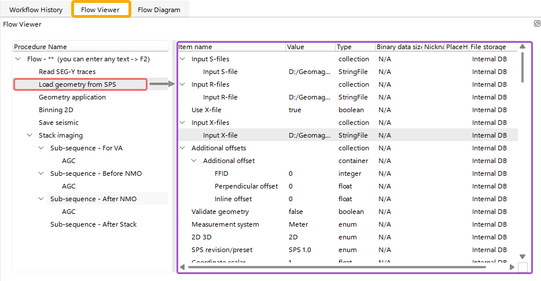Screen dimensions: 541x281
Task: Collapse the Input R-files collection
Action: tap(182, 84)
